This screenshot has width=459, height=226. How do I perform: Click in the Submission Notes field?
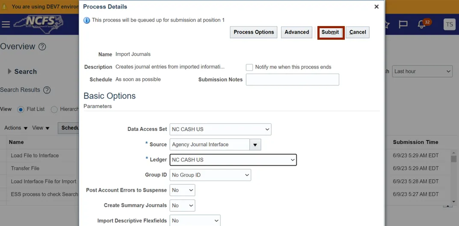[292, 79]
